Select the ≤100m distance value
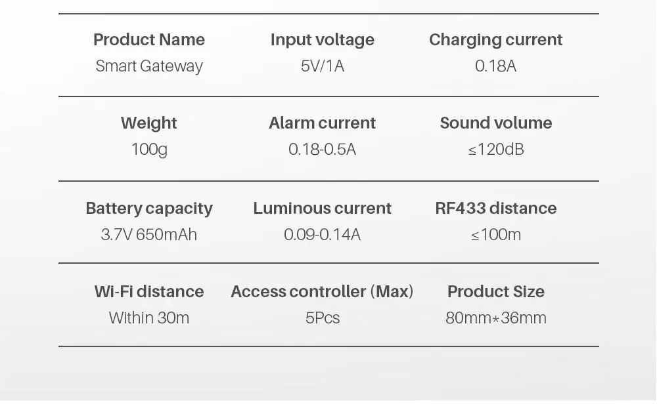 [x=495, y=235]
